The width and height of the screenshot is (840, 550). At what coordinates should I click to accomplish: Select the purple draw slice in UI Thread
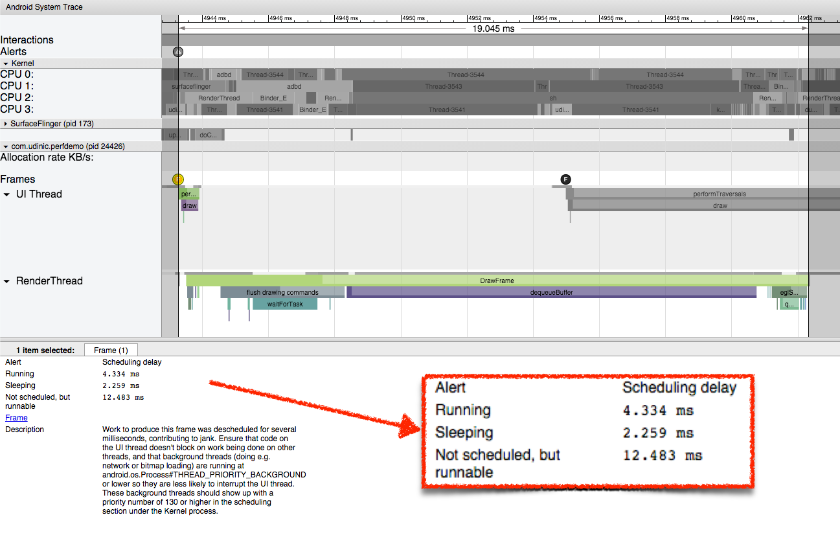[189, 205]
